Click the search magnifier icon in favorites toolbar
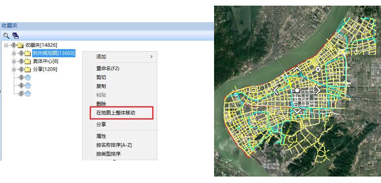The height and width of the screenshot is (183, 381). 6,35
